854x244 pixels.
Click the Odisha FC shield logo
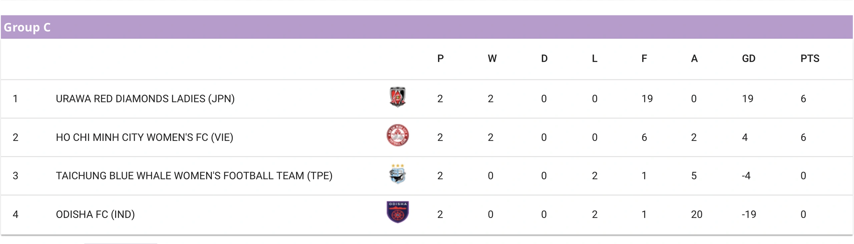point(397,212)
